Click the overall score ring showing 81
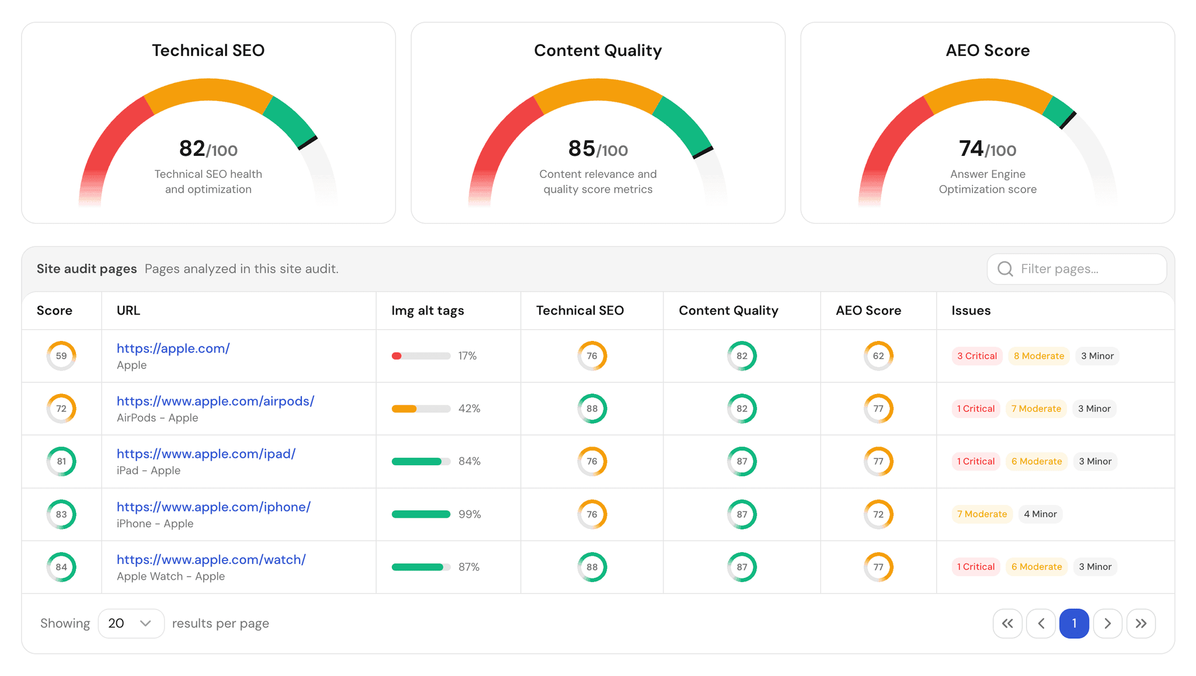1196x676 pixels. 61,461
